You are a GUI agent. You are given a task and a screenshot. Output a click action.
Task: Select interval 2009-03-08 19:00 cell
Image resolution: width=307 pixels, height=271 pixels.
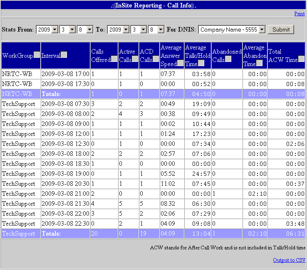pyautogui.click(x=65, y=174)
